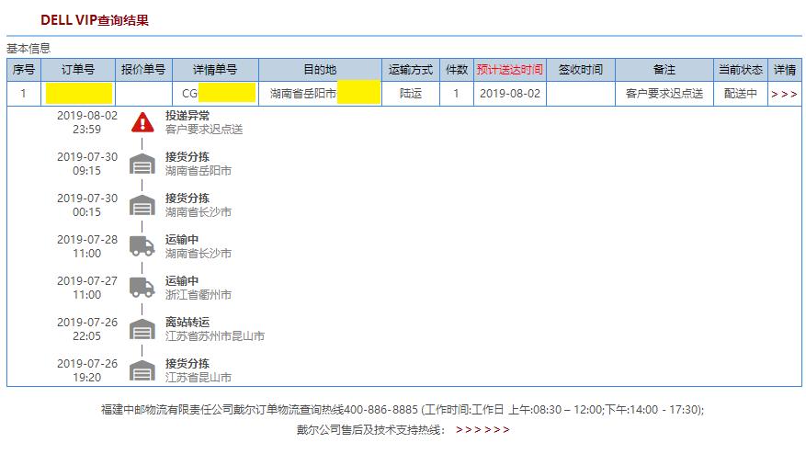Click the 报价单号 column header
Image resolution: width=806 pixels, height=454 pixels.
point(143,70)
